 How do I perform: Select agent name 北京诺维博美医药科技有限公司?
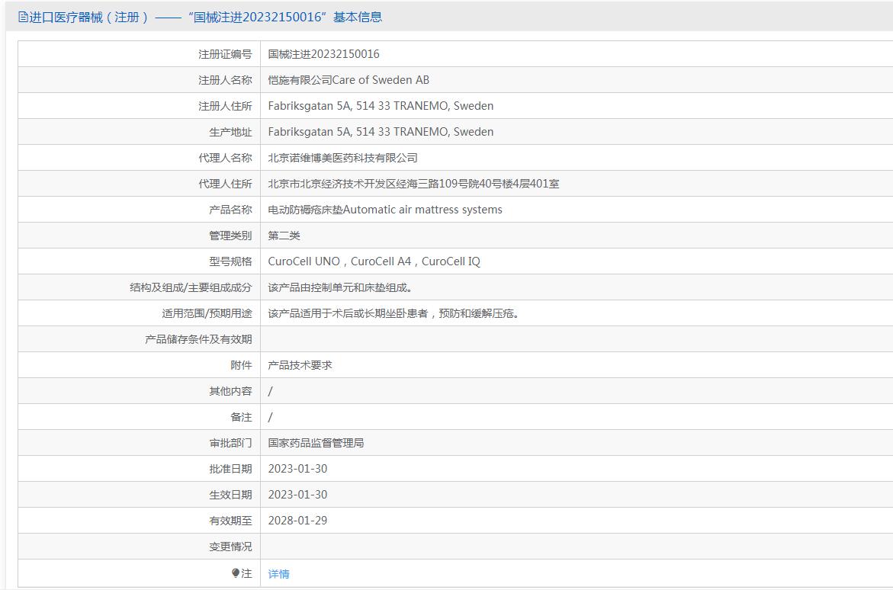[x=342, y=158]
